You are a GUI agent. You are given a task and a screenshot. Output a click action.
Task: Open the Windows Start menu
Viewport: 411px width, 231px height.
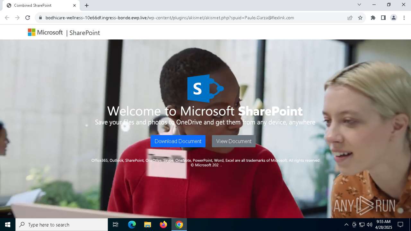8,225
